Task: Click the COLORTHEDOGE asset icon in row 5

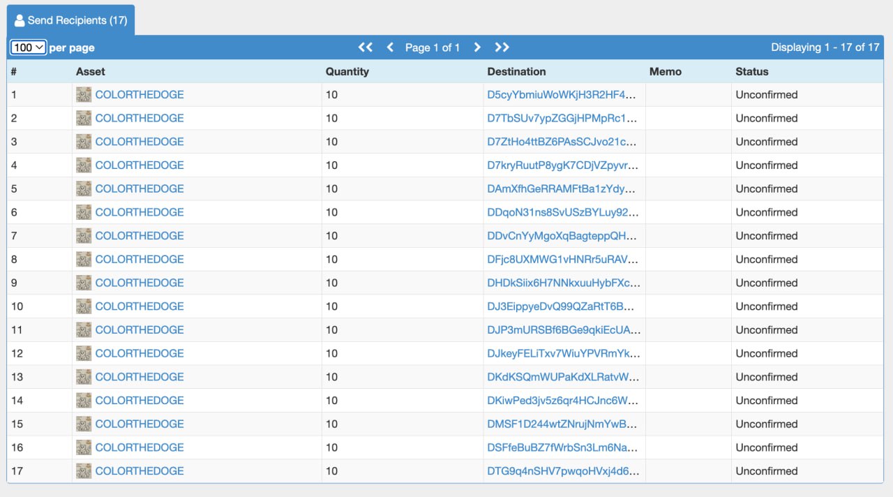Action: 84,188
